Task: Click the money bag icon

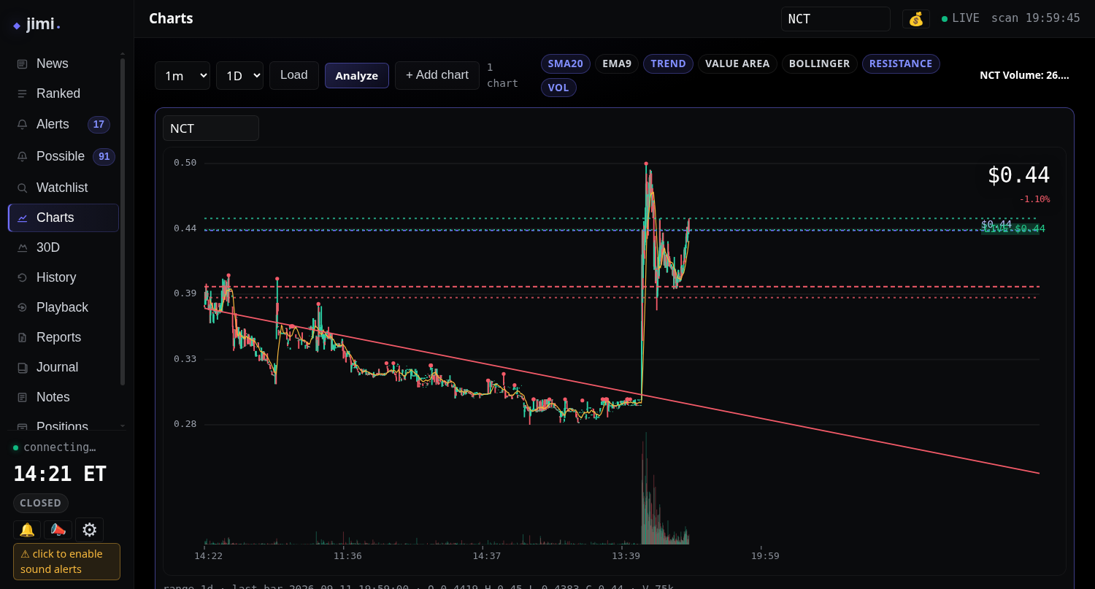Action: click(916, 19)
